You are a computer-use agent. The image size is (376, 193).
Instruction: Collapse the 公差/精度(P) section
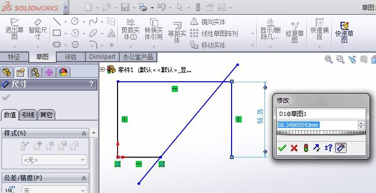[84, 178]
